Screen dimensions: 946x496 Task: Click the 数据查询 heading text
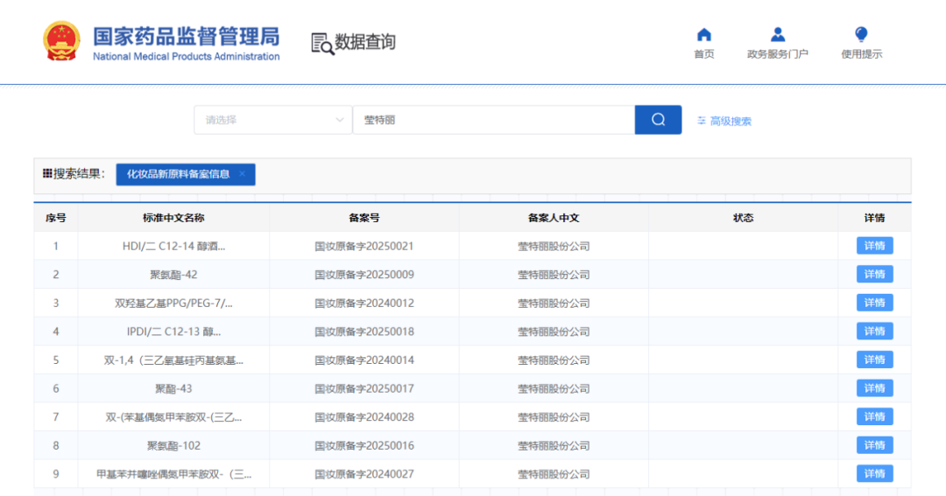(365, 42)
